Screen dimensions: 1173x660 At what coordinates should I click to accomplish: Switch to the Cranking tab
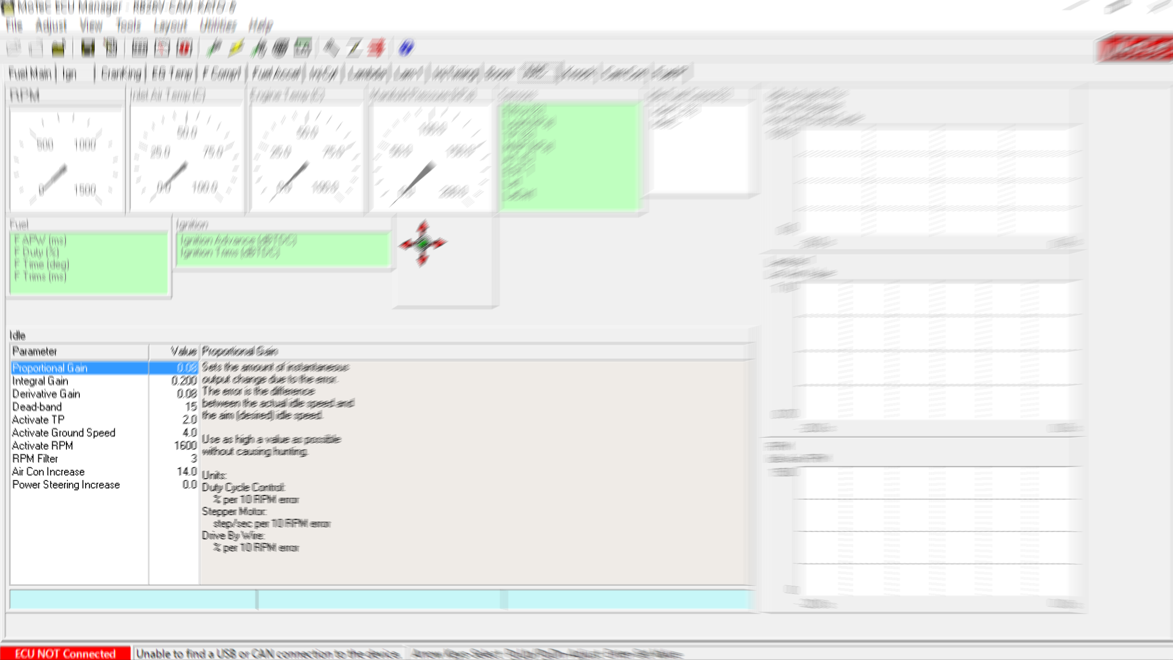tap(121, 73)
